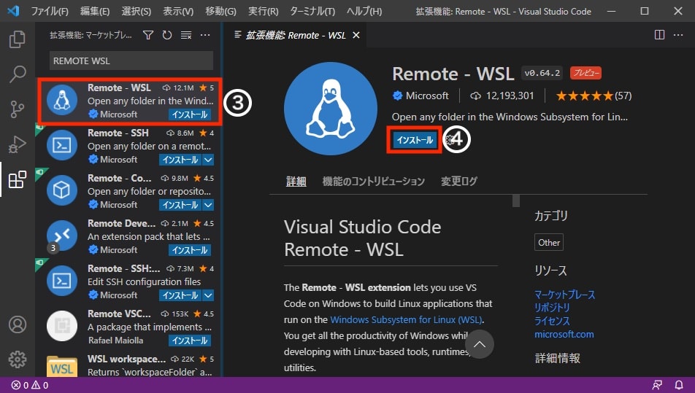
Task: Click the Remote - Containers cube icon
Action: 61,190
